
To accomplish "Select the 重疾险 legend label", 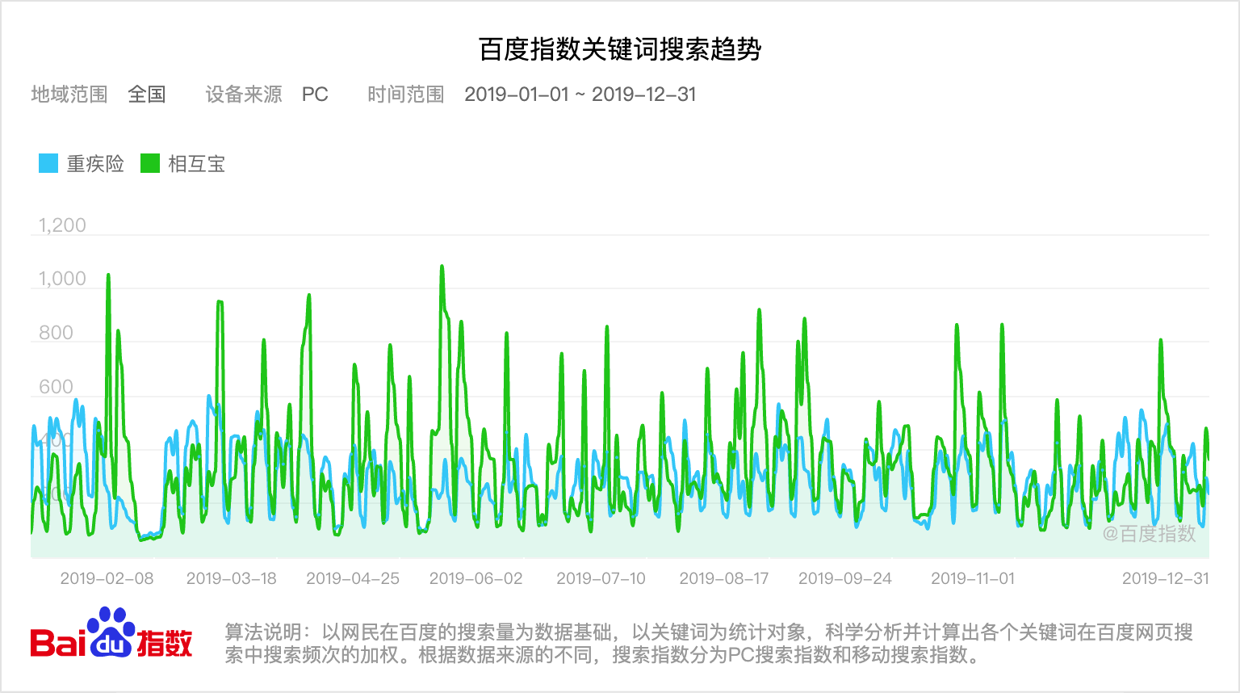I will tap(94, 163).
